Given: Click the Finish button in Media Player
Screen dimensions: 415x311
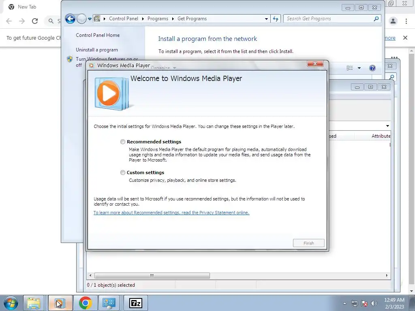Looking at the screenshot, I should pos(308,243).
